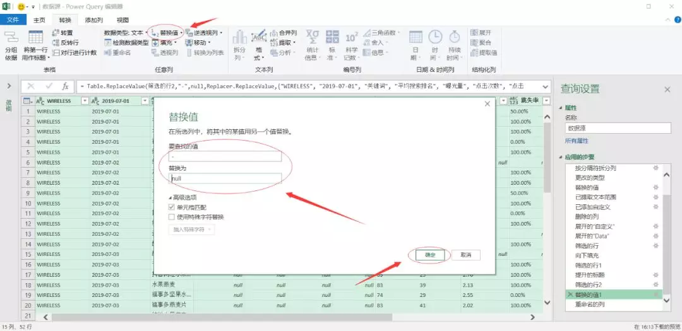Screen dimensions: 682x331
Task: Open the WIRELESS column filter dropdown
Action: click(x=85, y=101)
